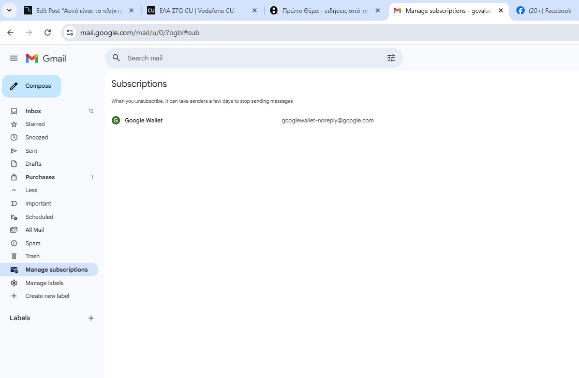Click the Gmail logo
The image size is (579, 378).
click(46, 58)
